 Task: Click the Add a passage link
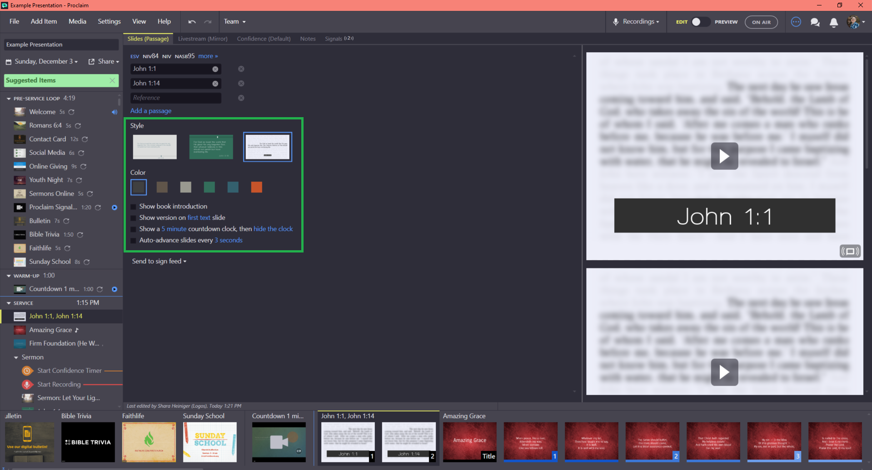(x=151, y=111)
